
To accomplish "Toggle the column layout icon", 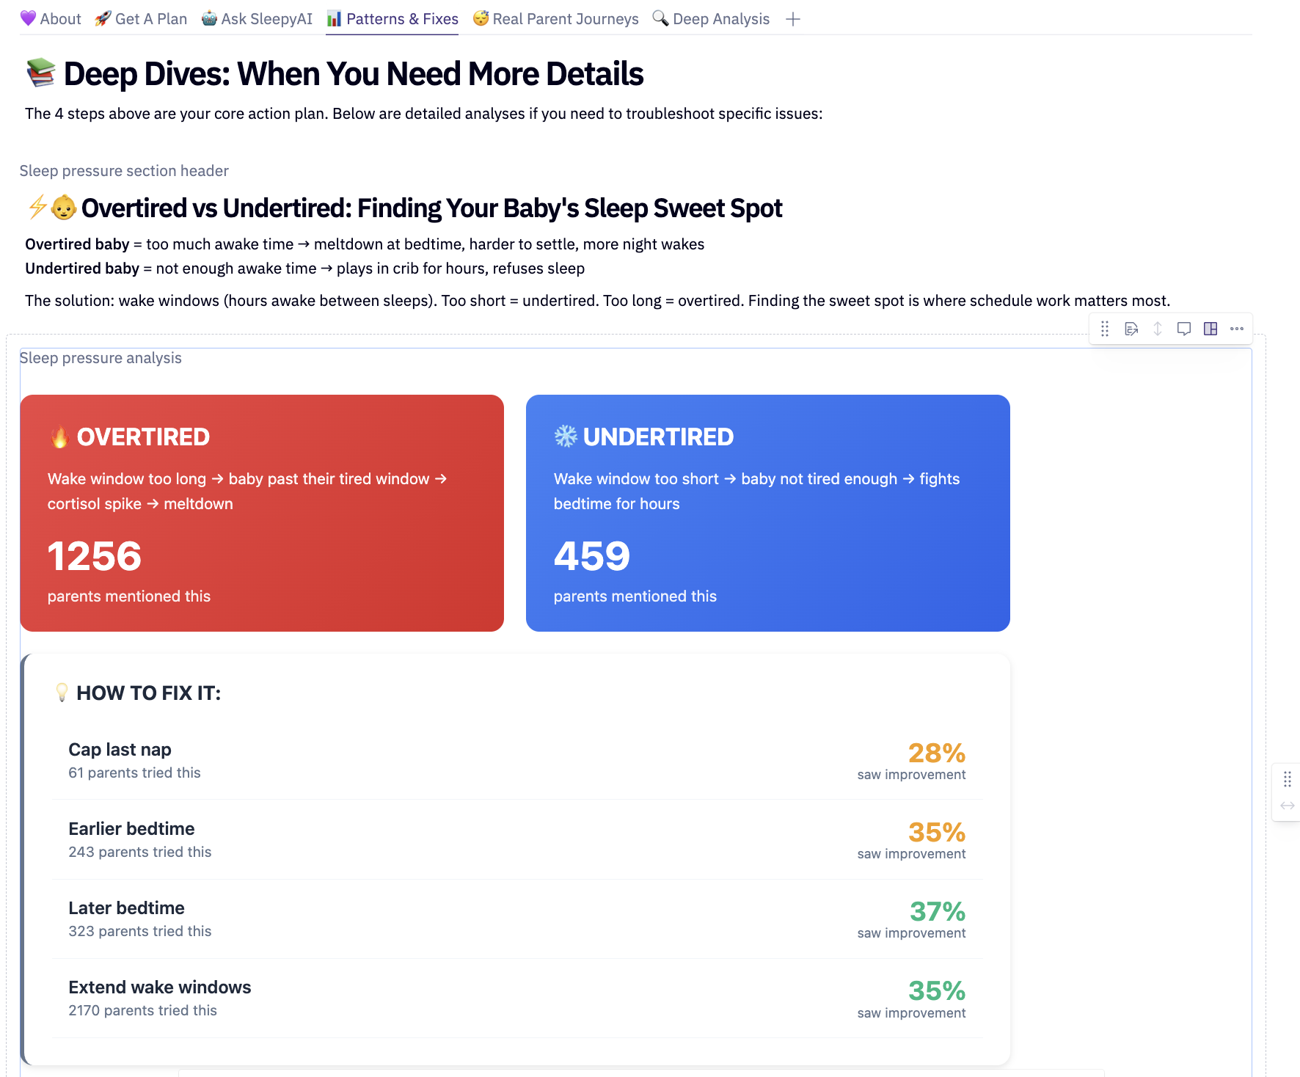I will coord(1210,329).
